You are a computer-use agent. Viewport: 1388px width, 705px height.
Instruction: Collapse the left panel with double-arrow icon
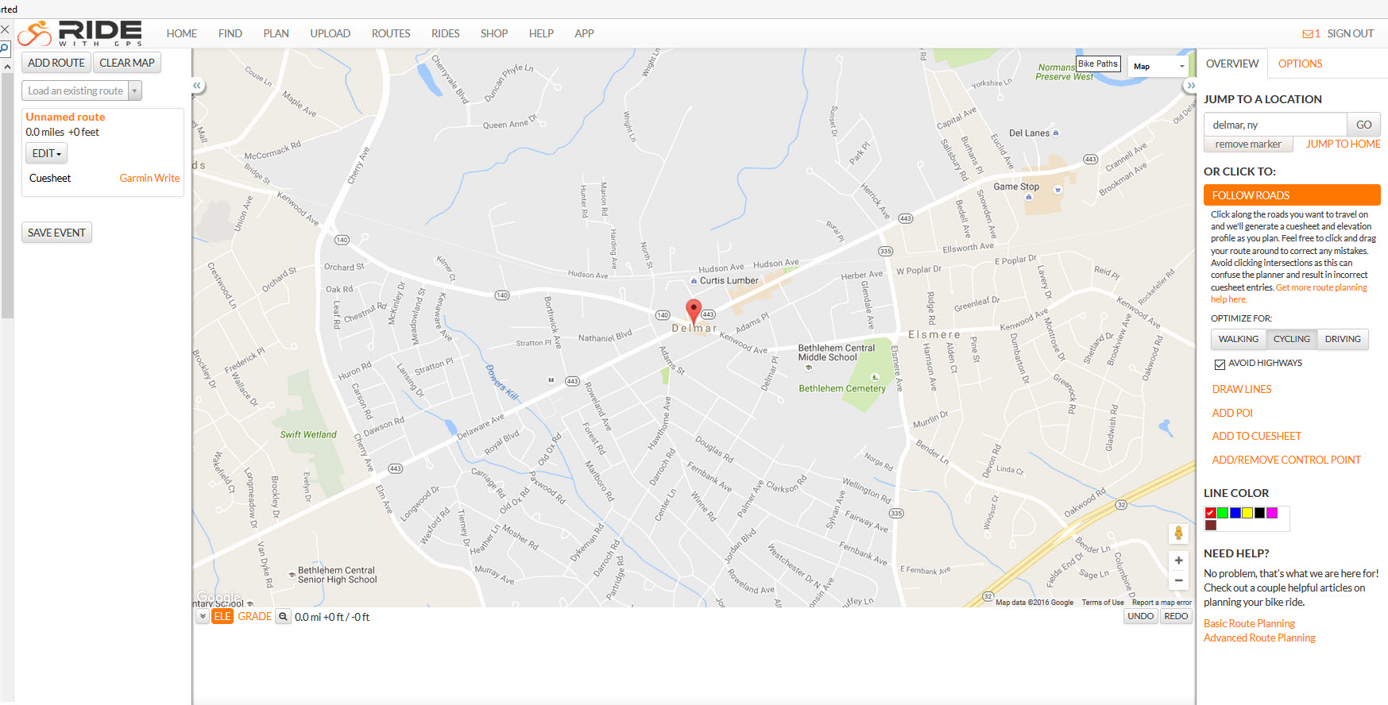pos(198,85)
